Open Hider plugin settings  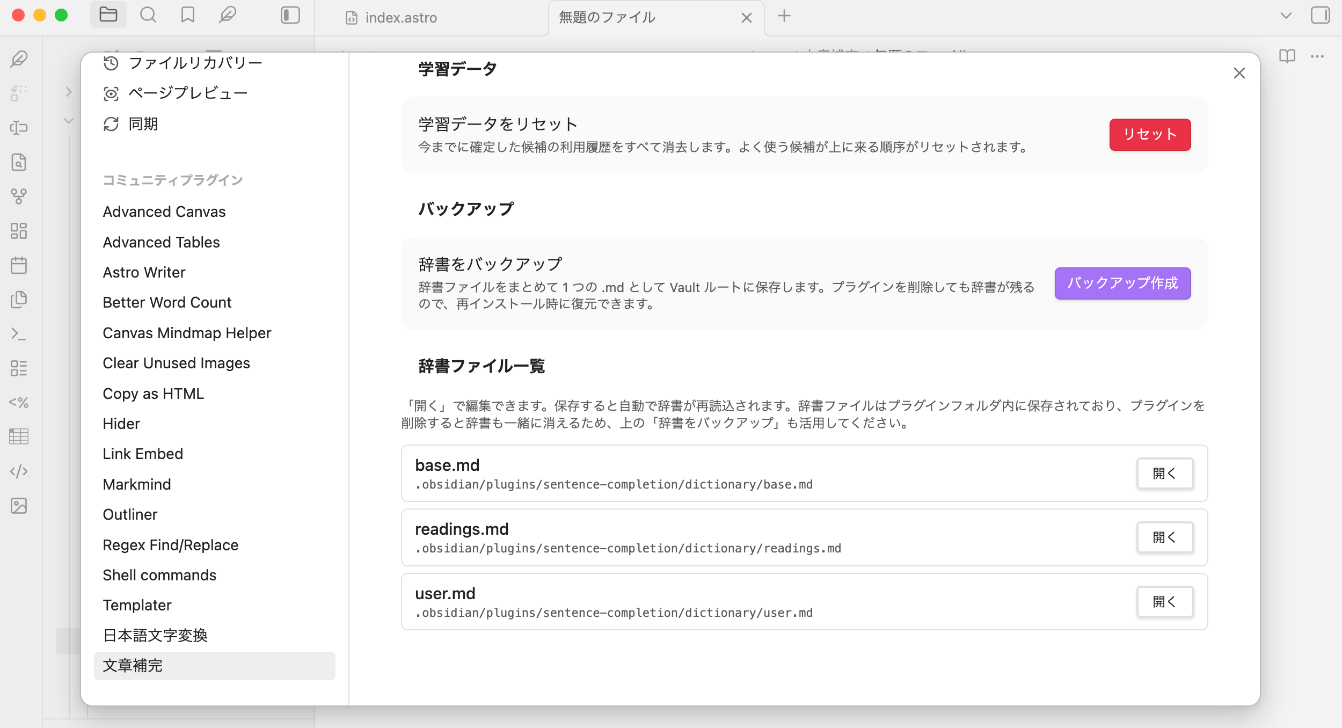(x=215, y=424)
